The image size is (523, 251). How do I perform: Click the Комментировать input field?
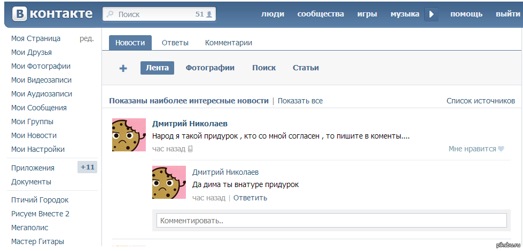331,220
